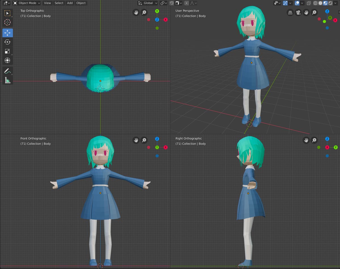Open the Global transform orientation dropdown
This screenshot has width=340, height=269.
(x=148, y=3)
